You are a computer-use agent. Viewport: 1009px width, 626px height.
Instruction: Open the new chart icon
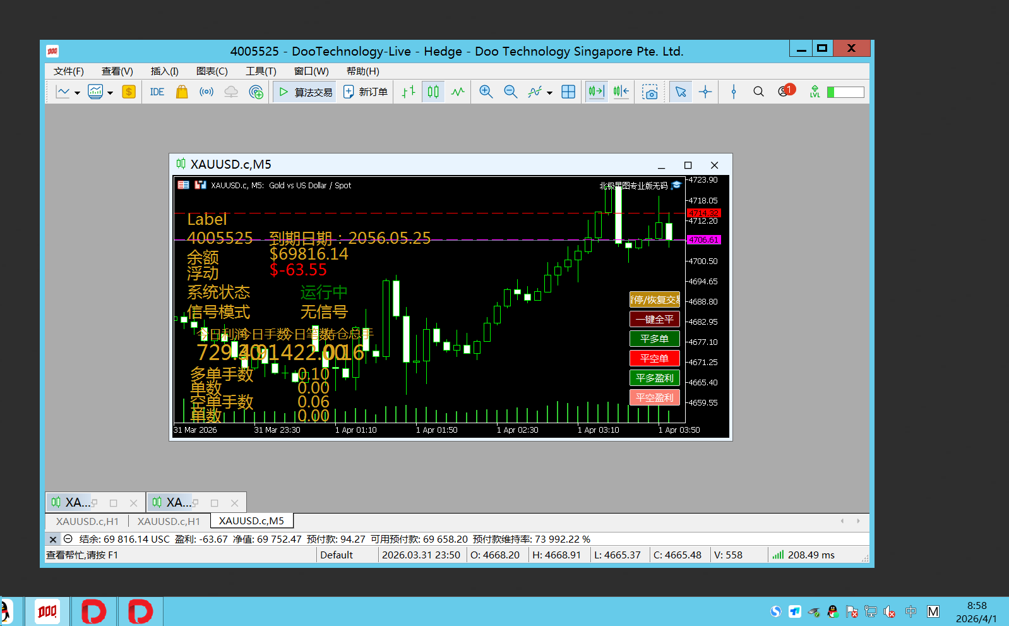pyautogui.click(x=63, y=92)
